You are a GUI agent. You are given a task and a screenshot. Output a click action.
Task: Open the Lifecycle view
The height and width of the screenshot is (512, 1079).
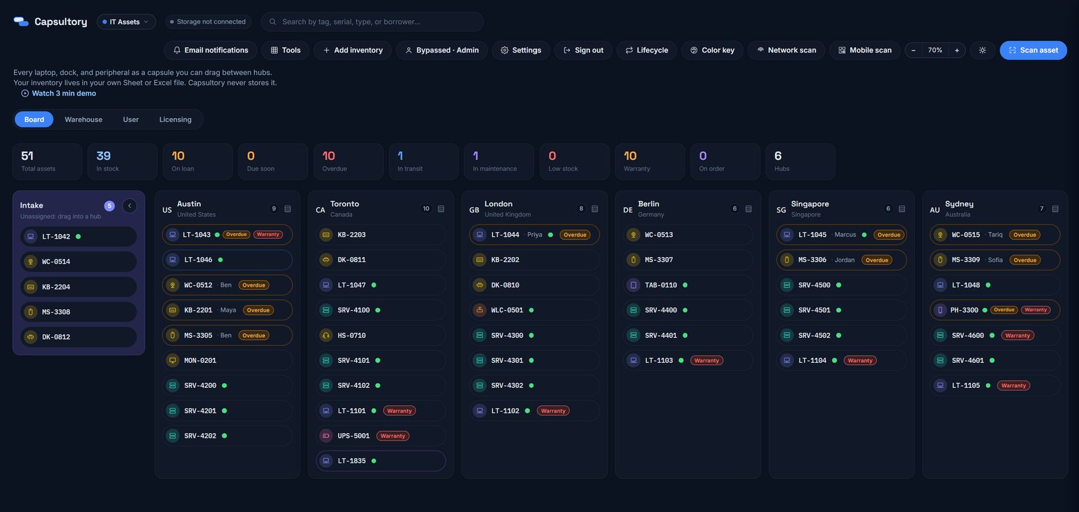tap(647, 51)
